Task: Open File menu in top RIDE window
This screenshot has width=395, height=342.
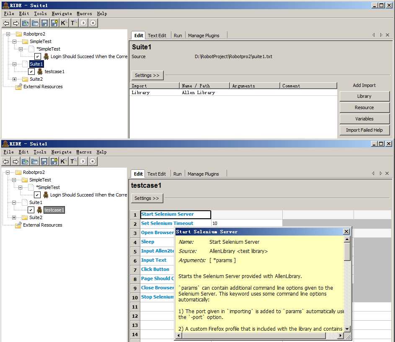Action: coord(9,13)
